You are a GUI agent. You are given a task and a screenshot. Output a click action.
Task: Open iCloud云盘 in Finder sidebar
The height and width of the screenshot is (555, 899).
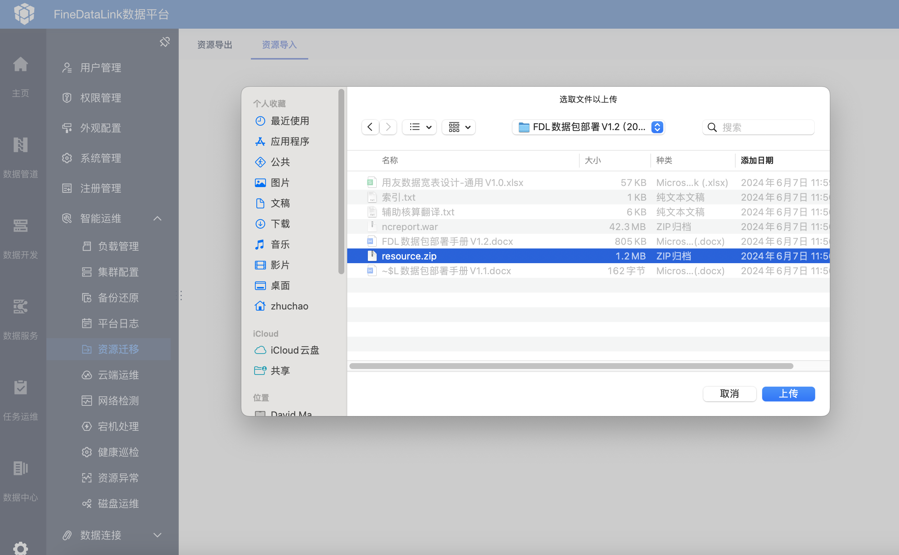tap(294, 350)
